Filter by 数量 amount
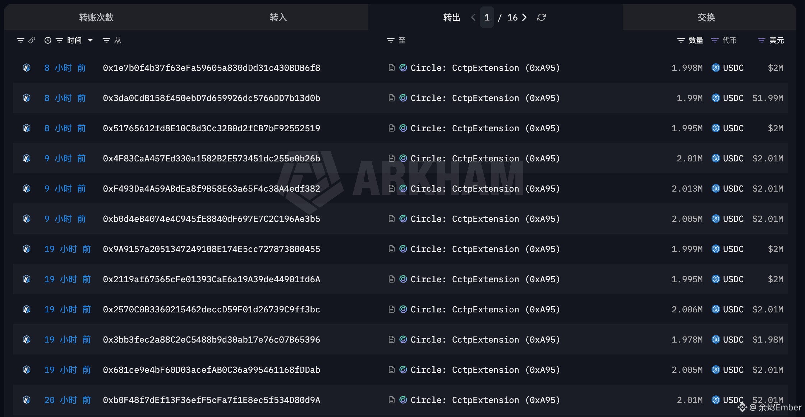Screen dimensions: 805x417 (681, 40)
